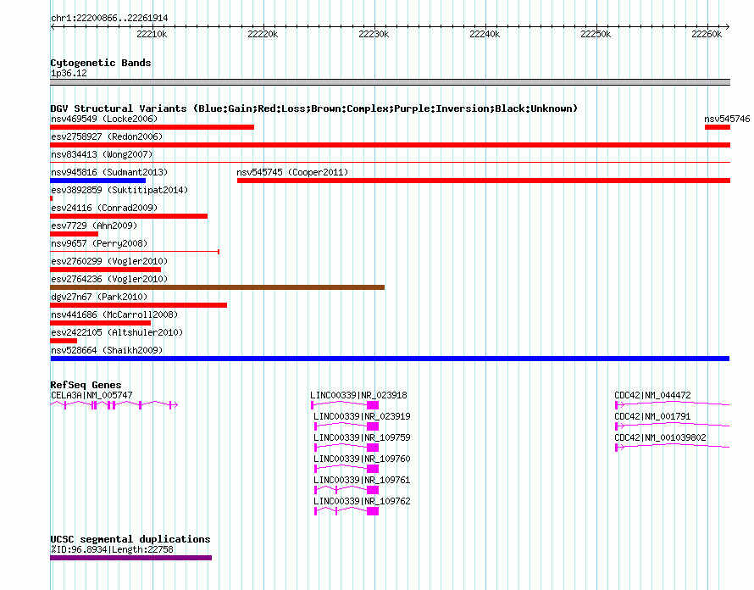Click the purple segmental duplication bar
This screenshot has width=754, height=590.
[x=130, y=558]
